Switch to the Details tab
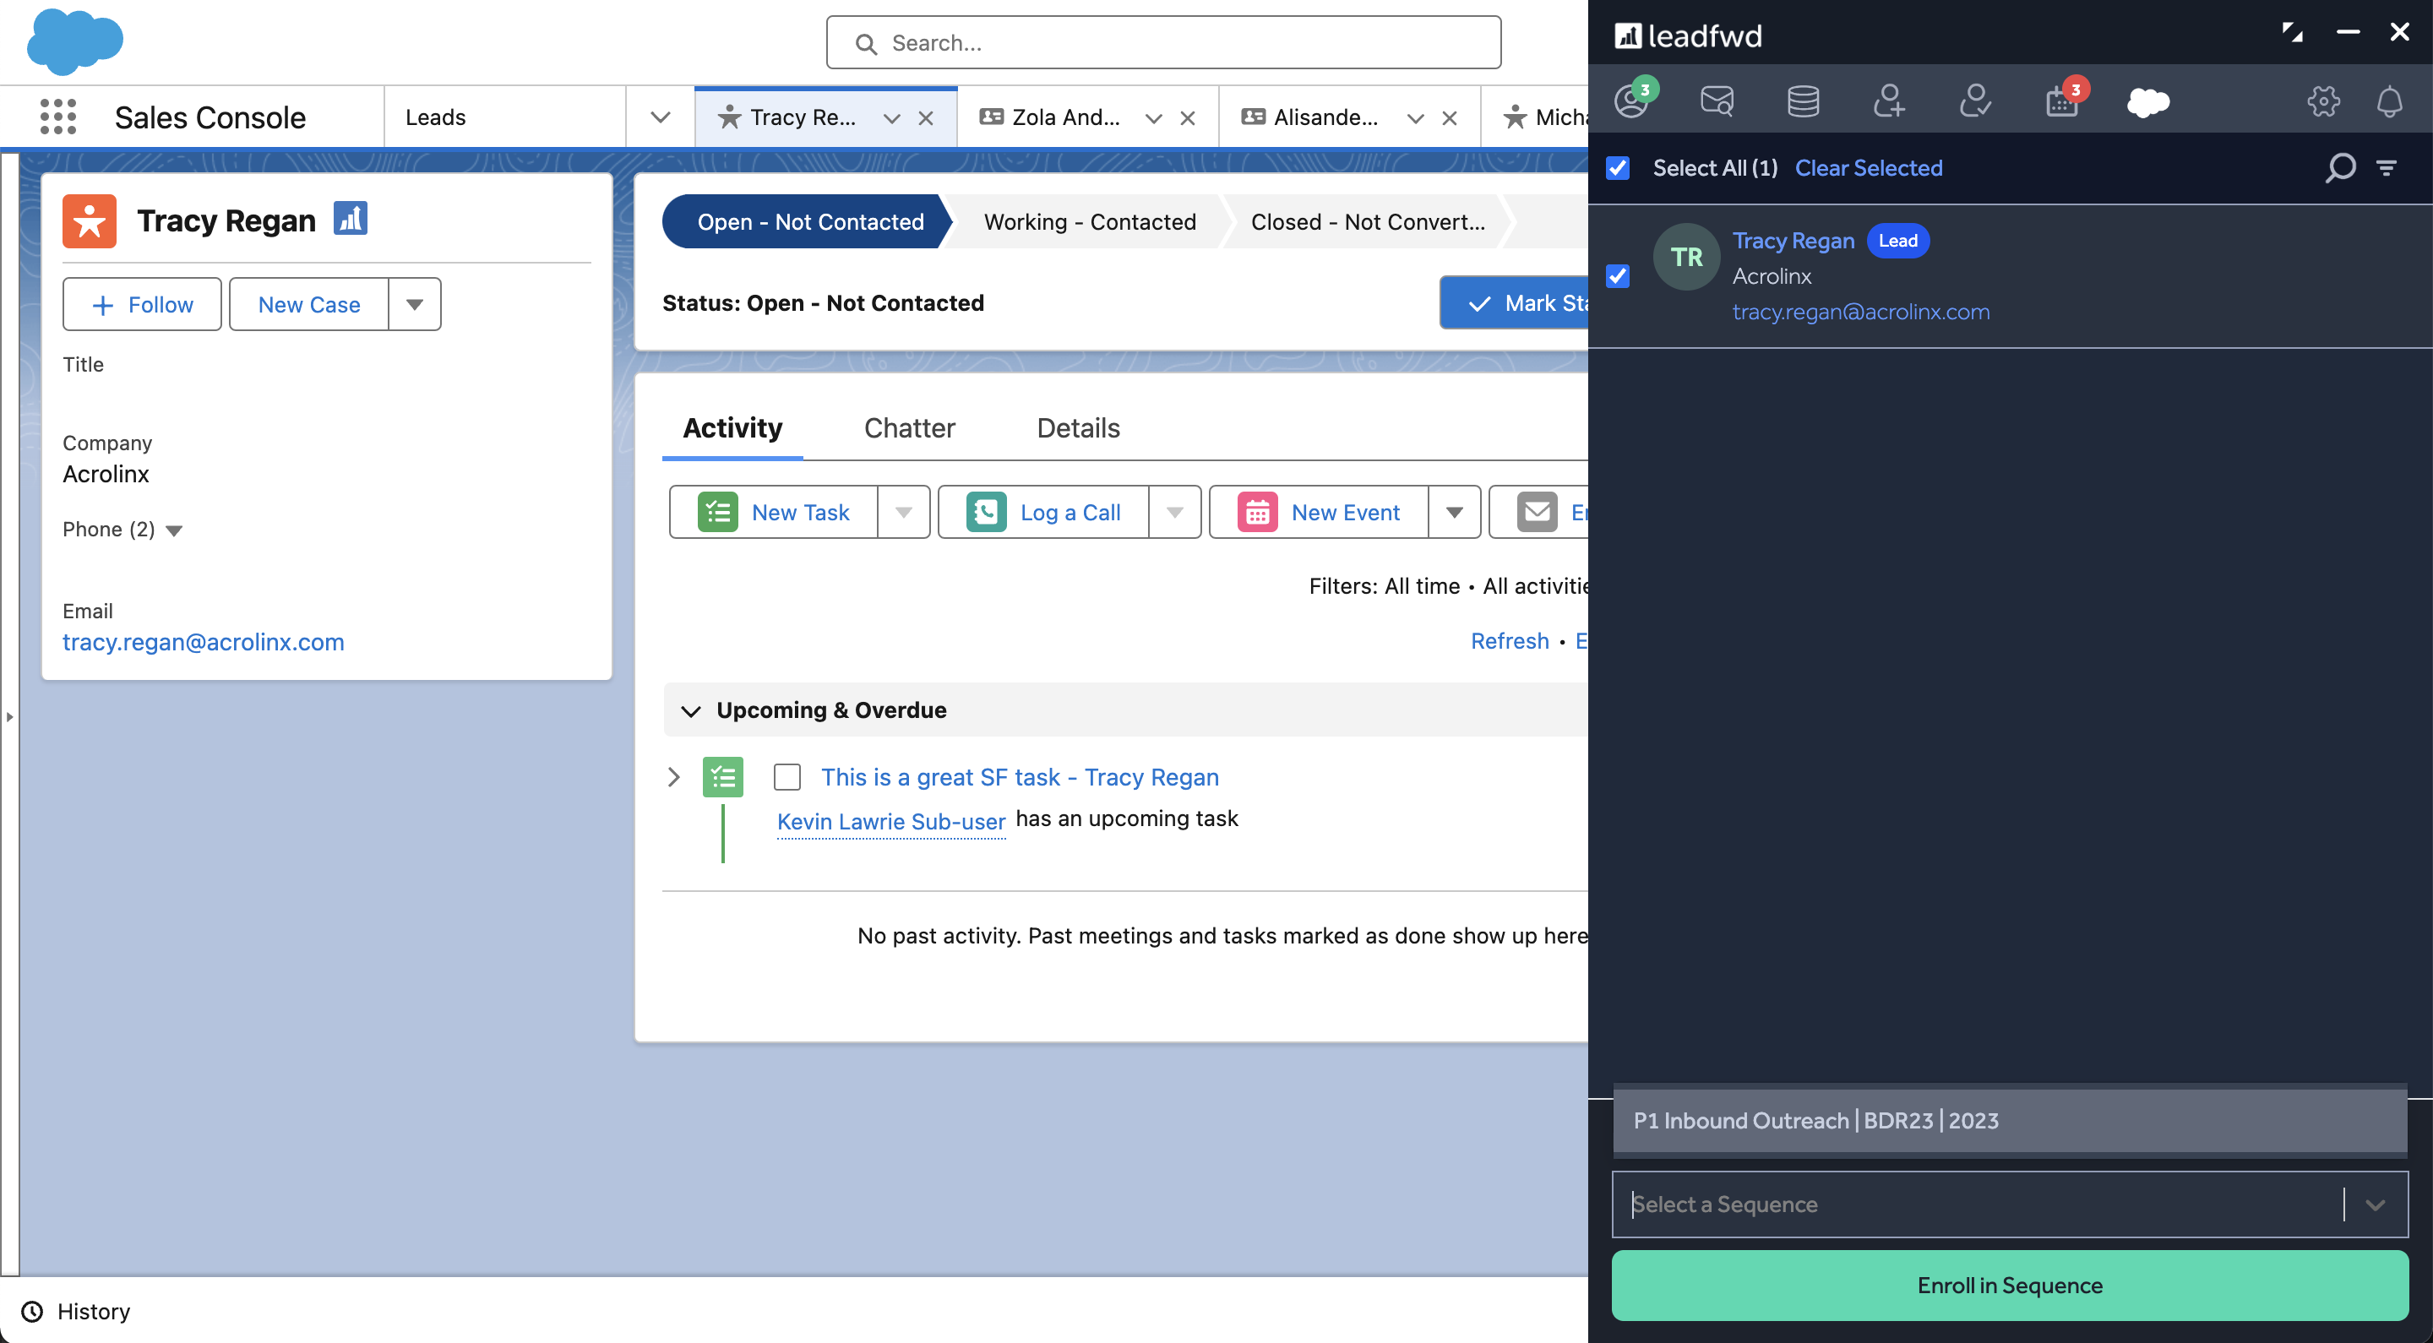 tap(1079, 428)
